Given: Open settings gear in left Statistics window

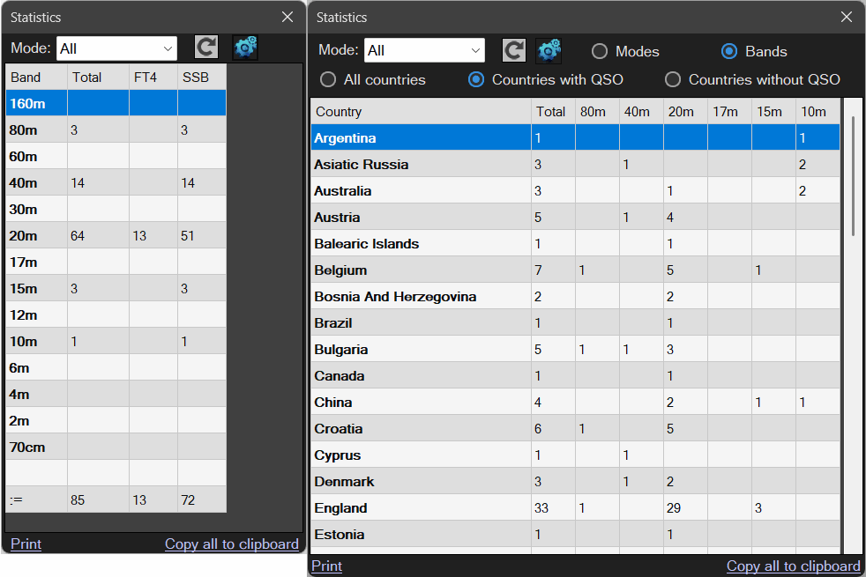Looking at the screenshot, I should tap(245, 48).
